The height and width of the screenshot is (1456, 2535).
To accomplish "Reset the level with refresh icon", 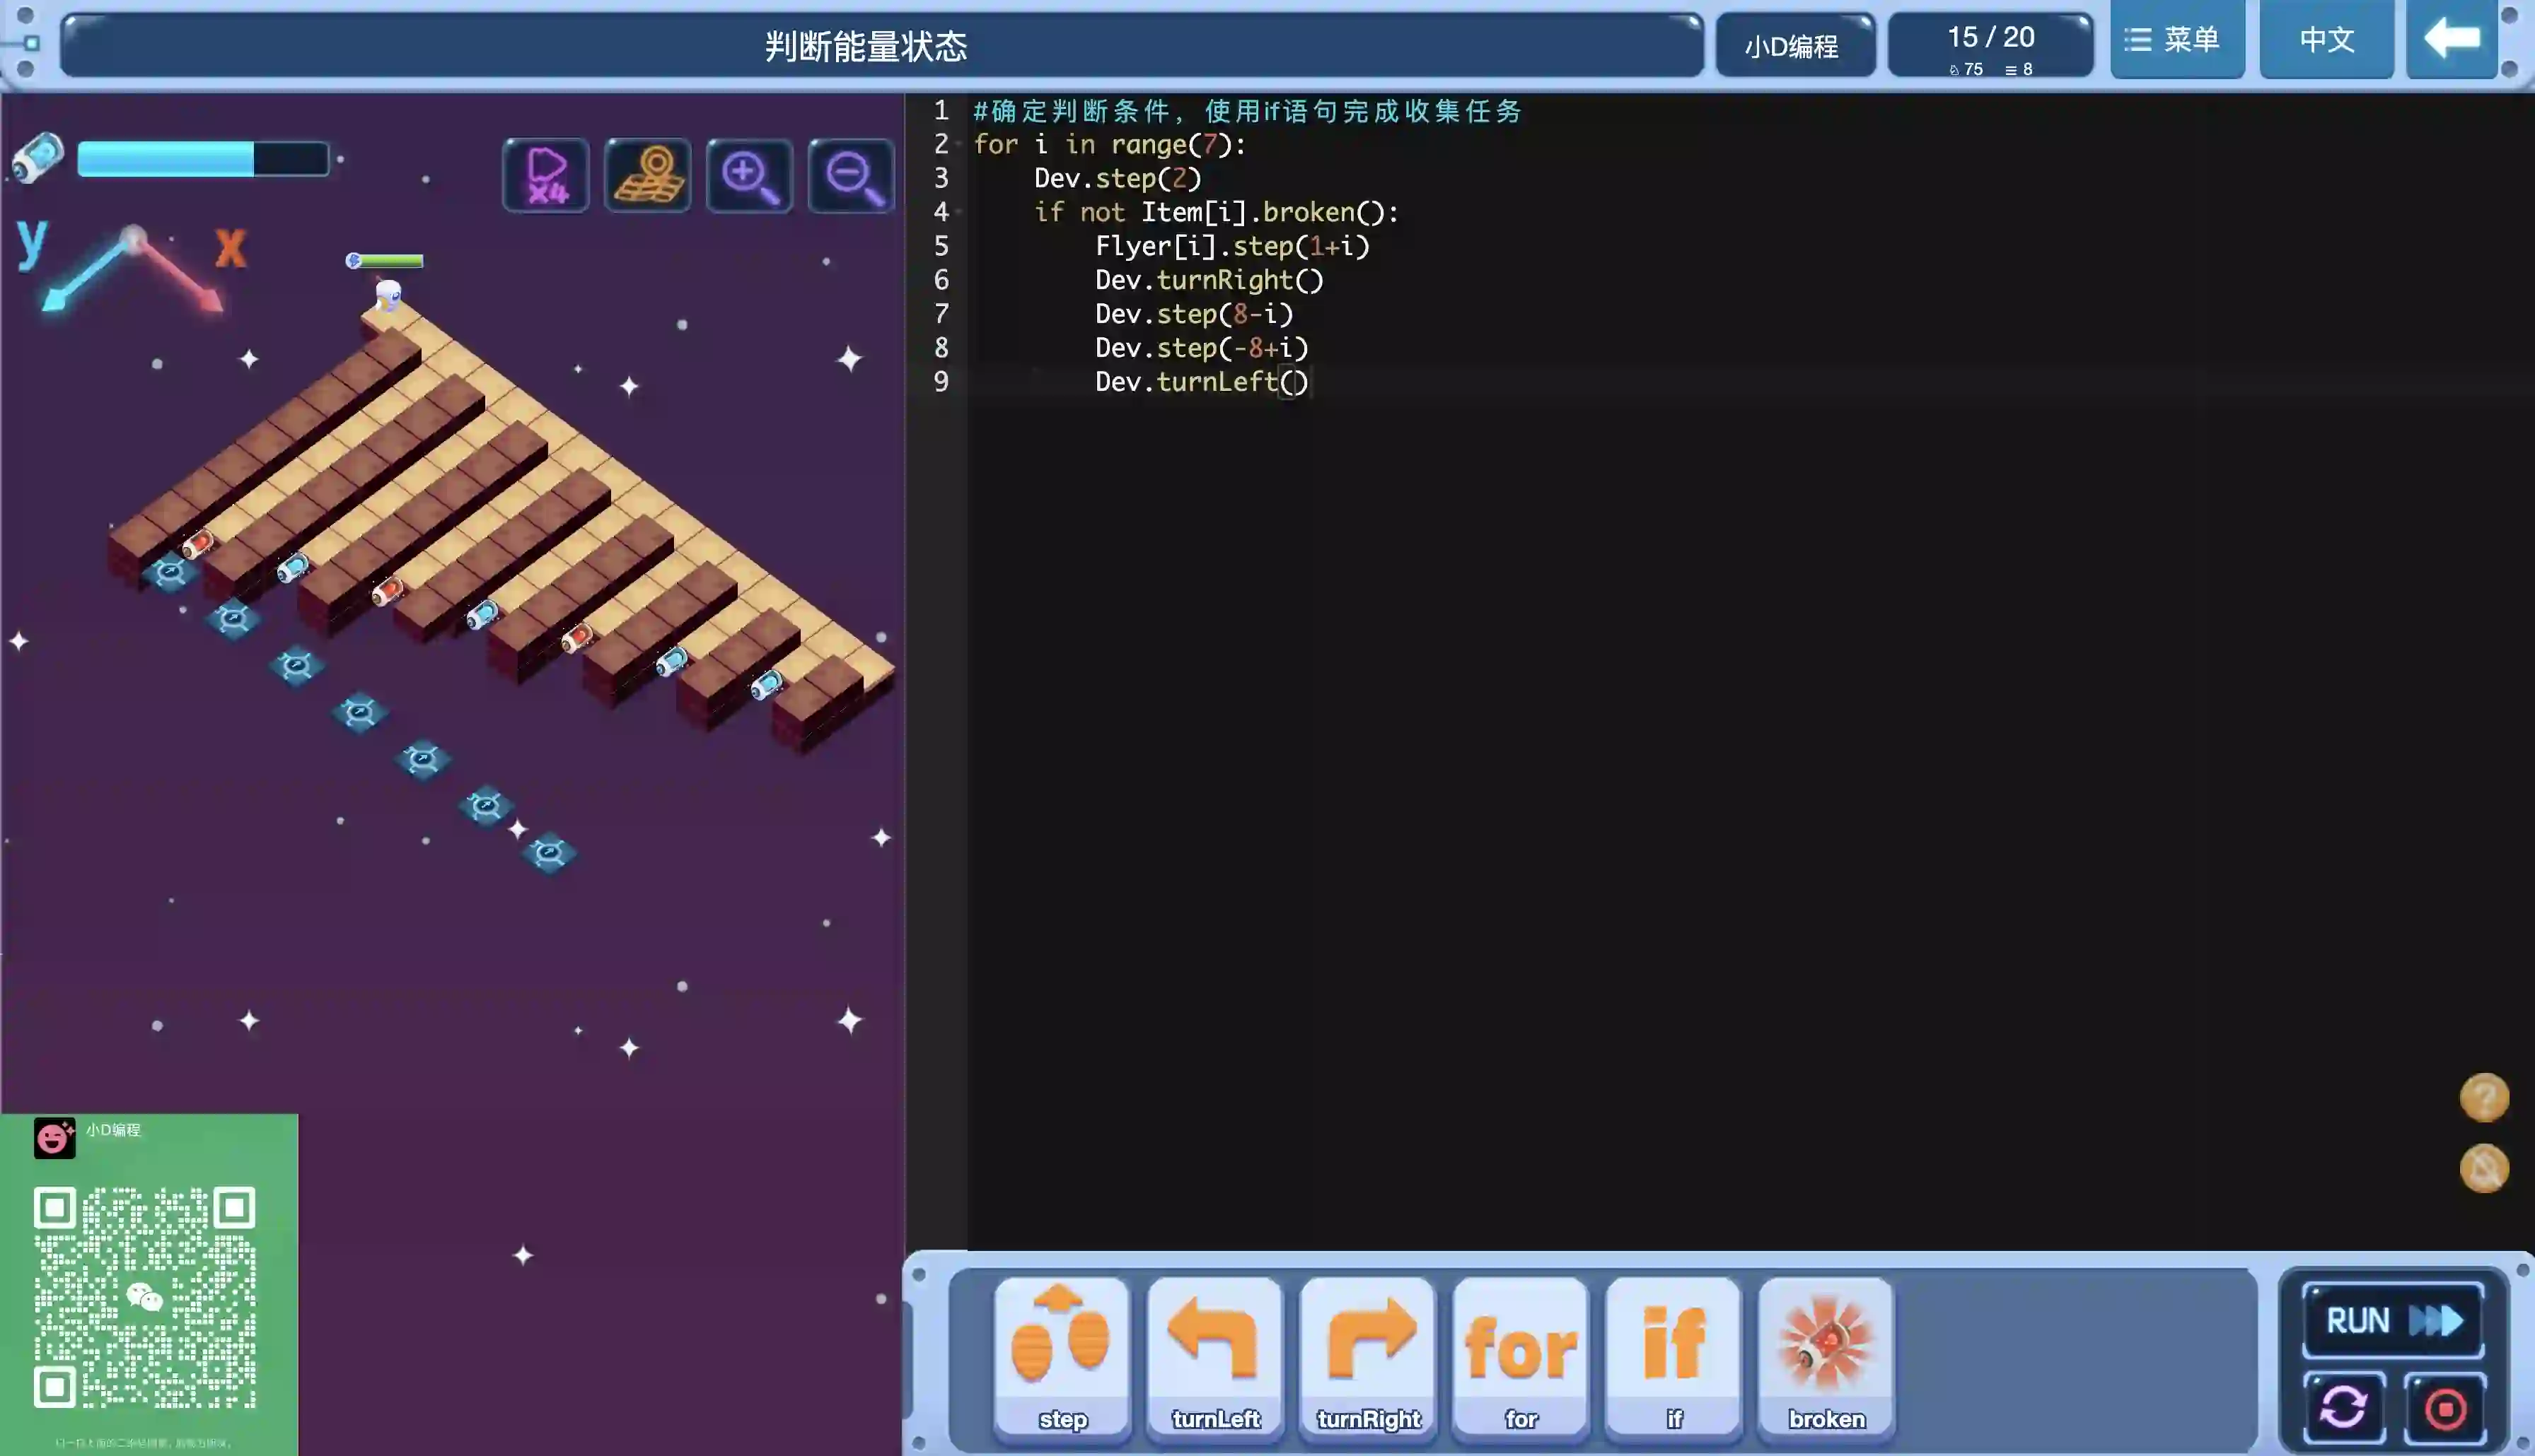I will click(2343, 1408).
